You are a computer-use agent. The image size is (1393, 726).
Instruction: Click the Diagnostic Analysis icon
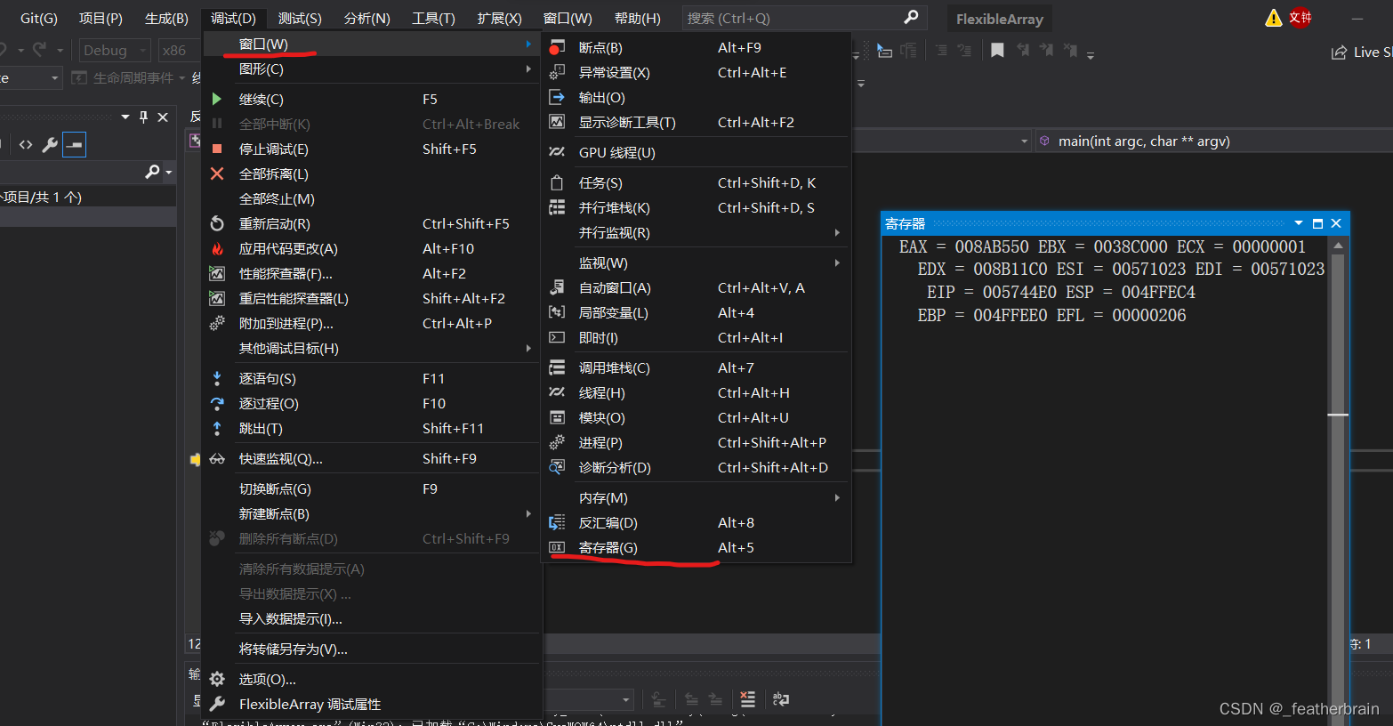pyautogui.click(x=557, y=467)
